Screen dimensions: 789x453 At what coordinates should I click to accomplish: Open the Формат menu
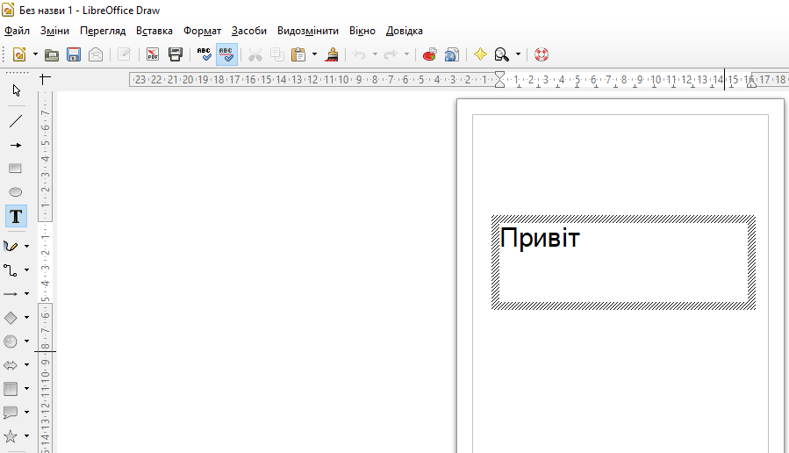(202, 31)
